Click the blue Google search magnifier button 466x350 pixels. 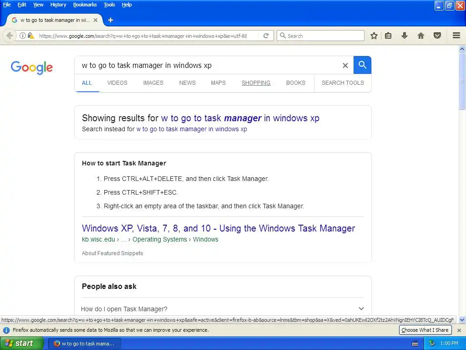pyautogui.click(x=362, y=65)
